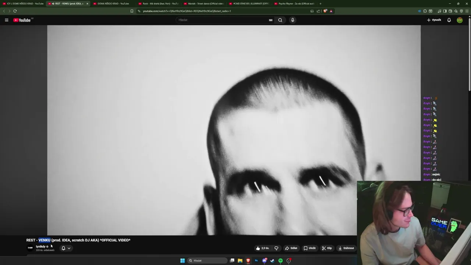
Task: Open Brave Leo AI sparkle icon
Action: [456, 11]
